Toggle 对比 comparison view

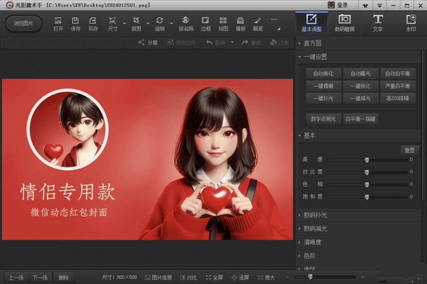188,277
